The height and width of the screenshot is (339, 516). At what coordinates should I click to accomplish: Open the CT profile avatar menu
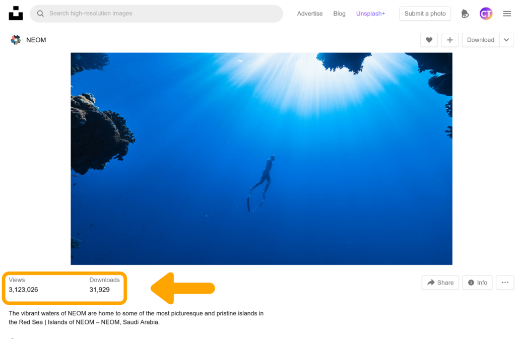(486, 14)
